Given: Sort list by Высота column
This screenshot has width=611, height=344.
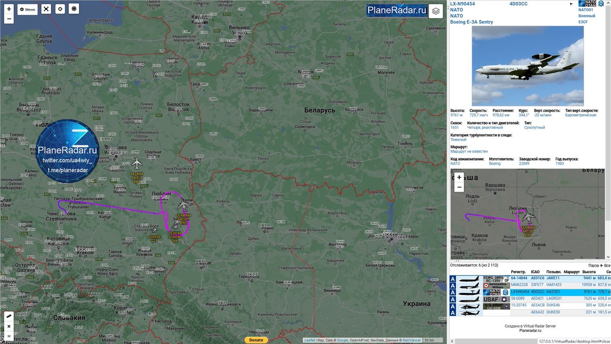Looking at the screenshot, I should click(589, 272).
